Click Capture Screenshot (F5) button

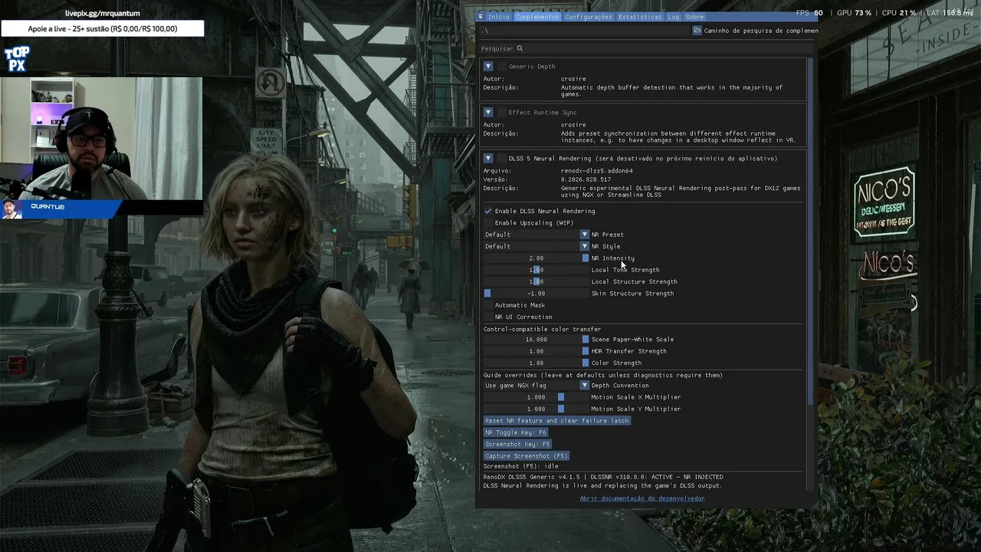[x=527, y=456]
